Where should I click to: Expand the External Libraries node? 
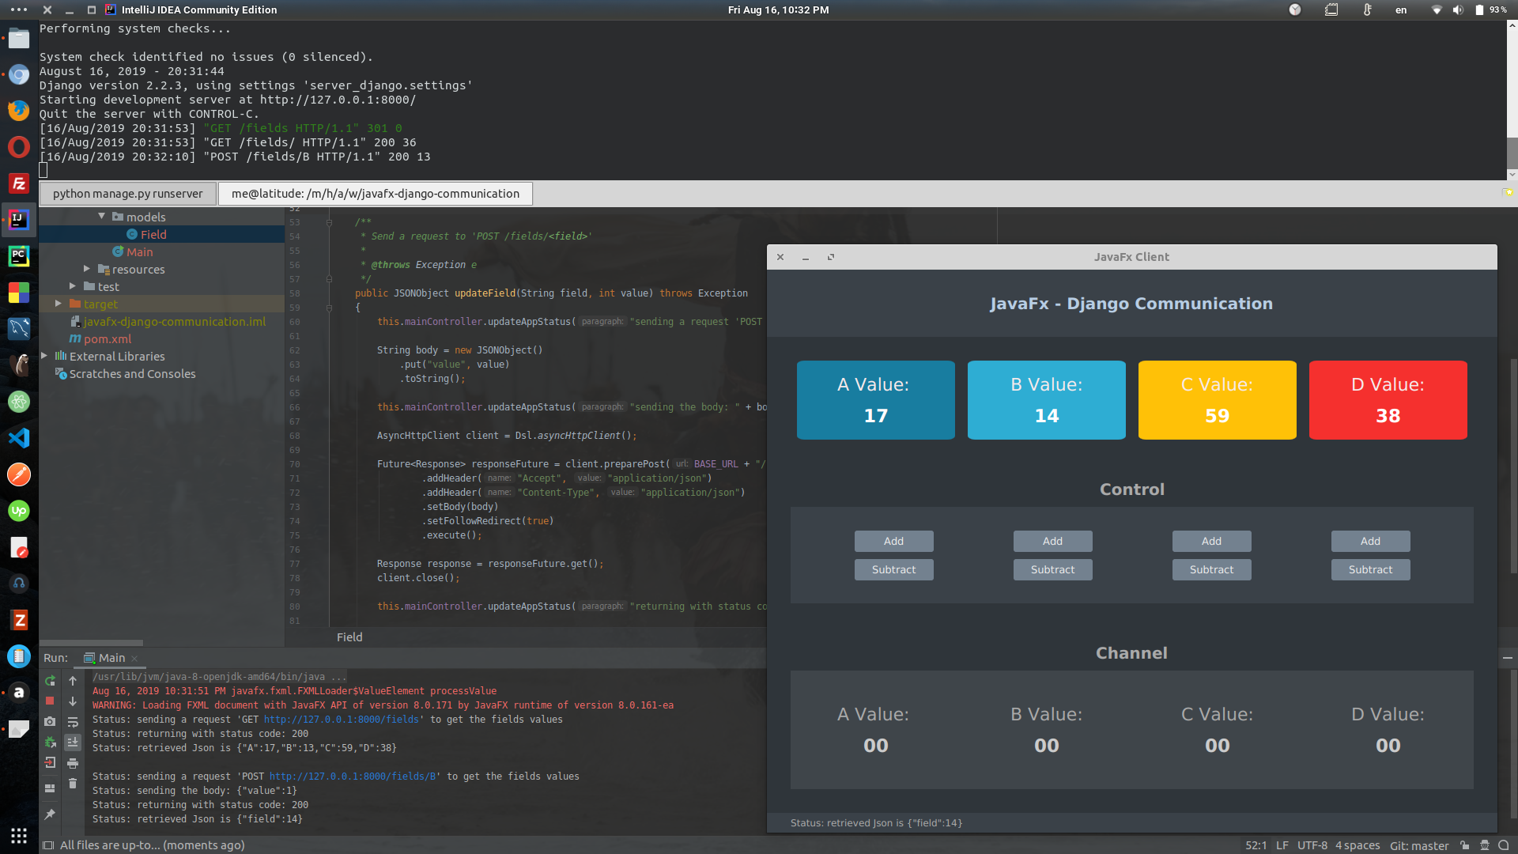tap(44, 356)
